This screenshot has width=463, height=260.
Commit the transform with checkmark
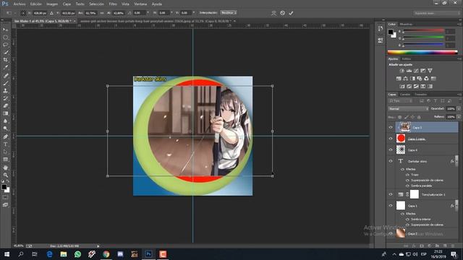[291, 13]
